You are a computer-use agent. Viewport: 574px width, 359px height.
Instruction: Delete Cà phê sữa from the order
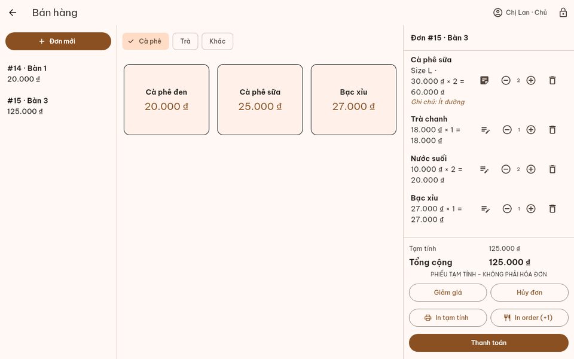[x=552, y=81]
